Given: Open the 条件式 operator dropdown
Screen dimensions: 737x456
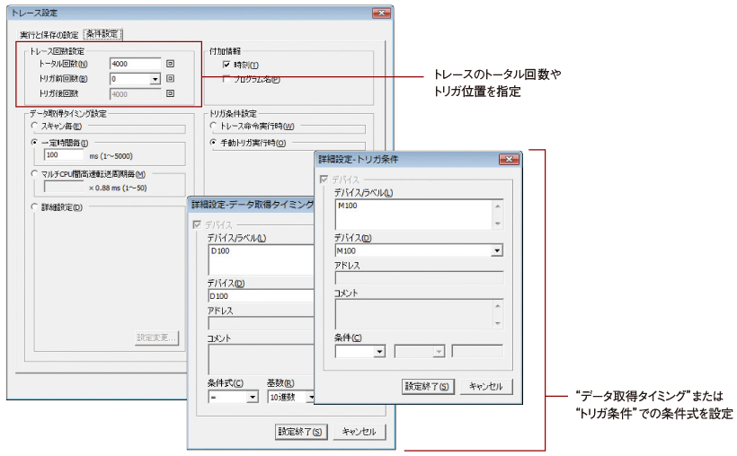Looking at the screenshot, I should pyautogui.click(x=253, y=397).
